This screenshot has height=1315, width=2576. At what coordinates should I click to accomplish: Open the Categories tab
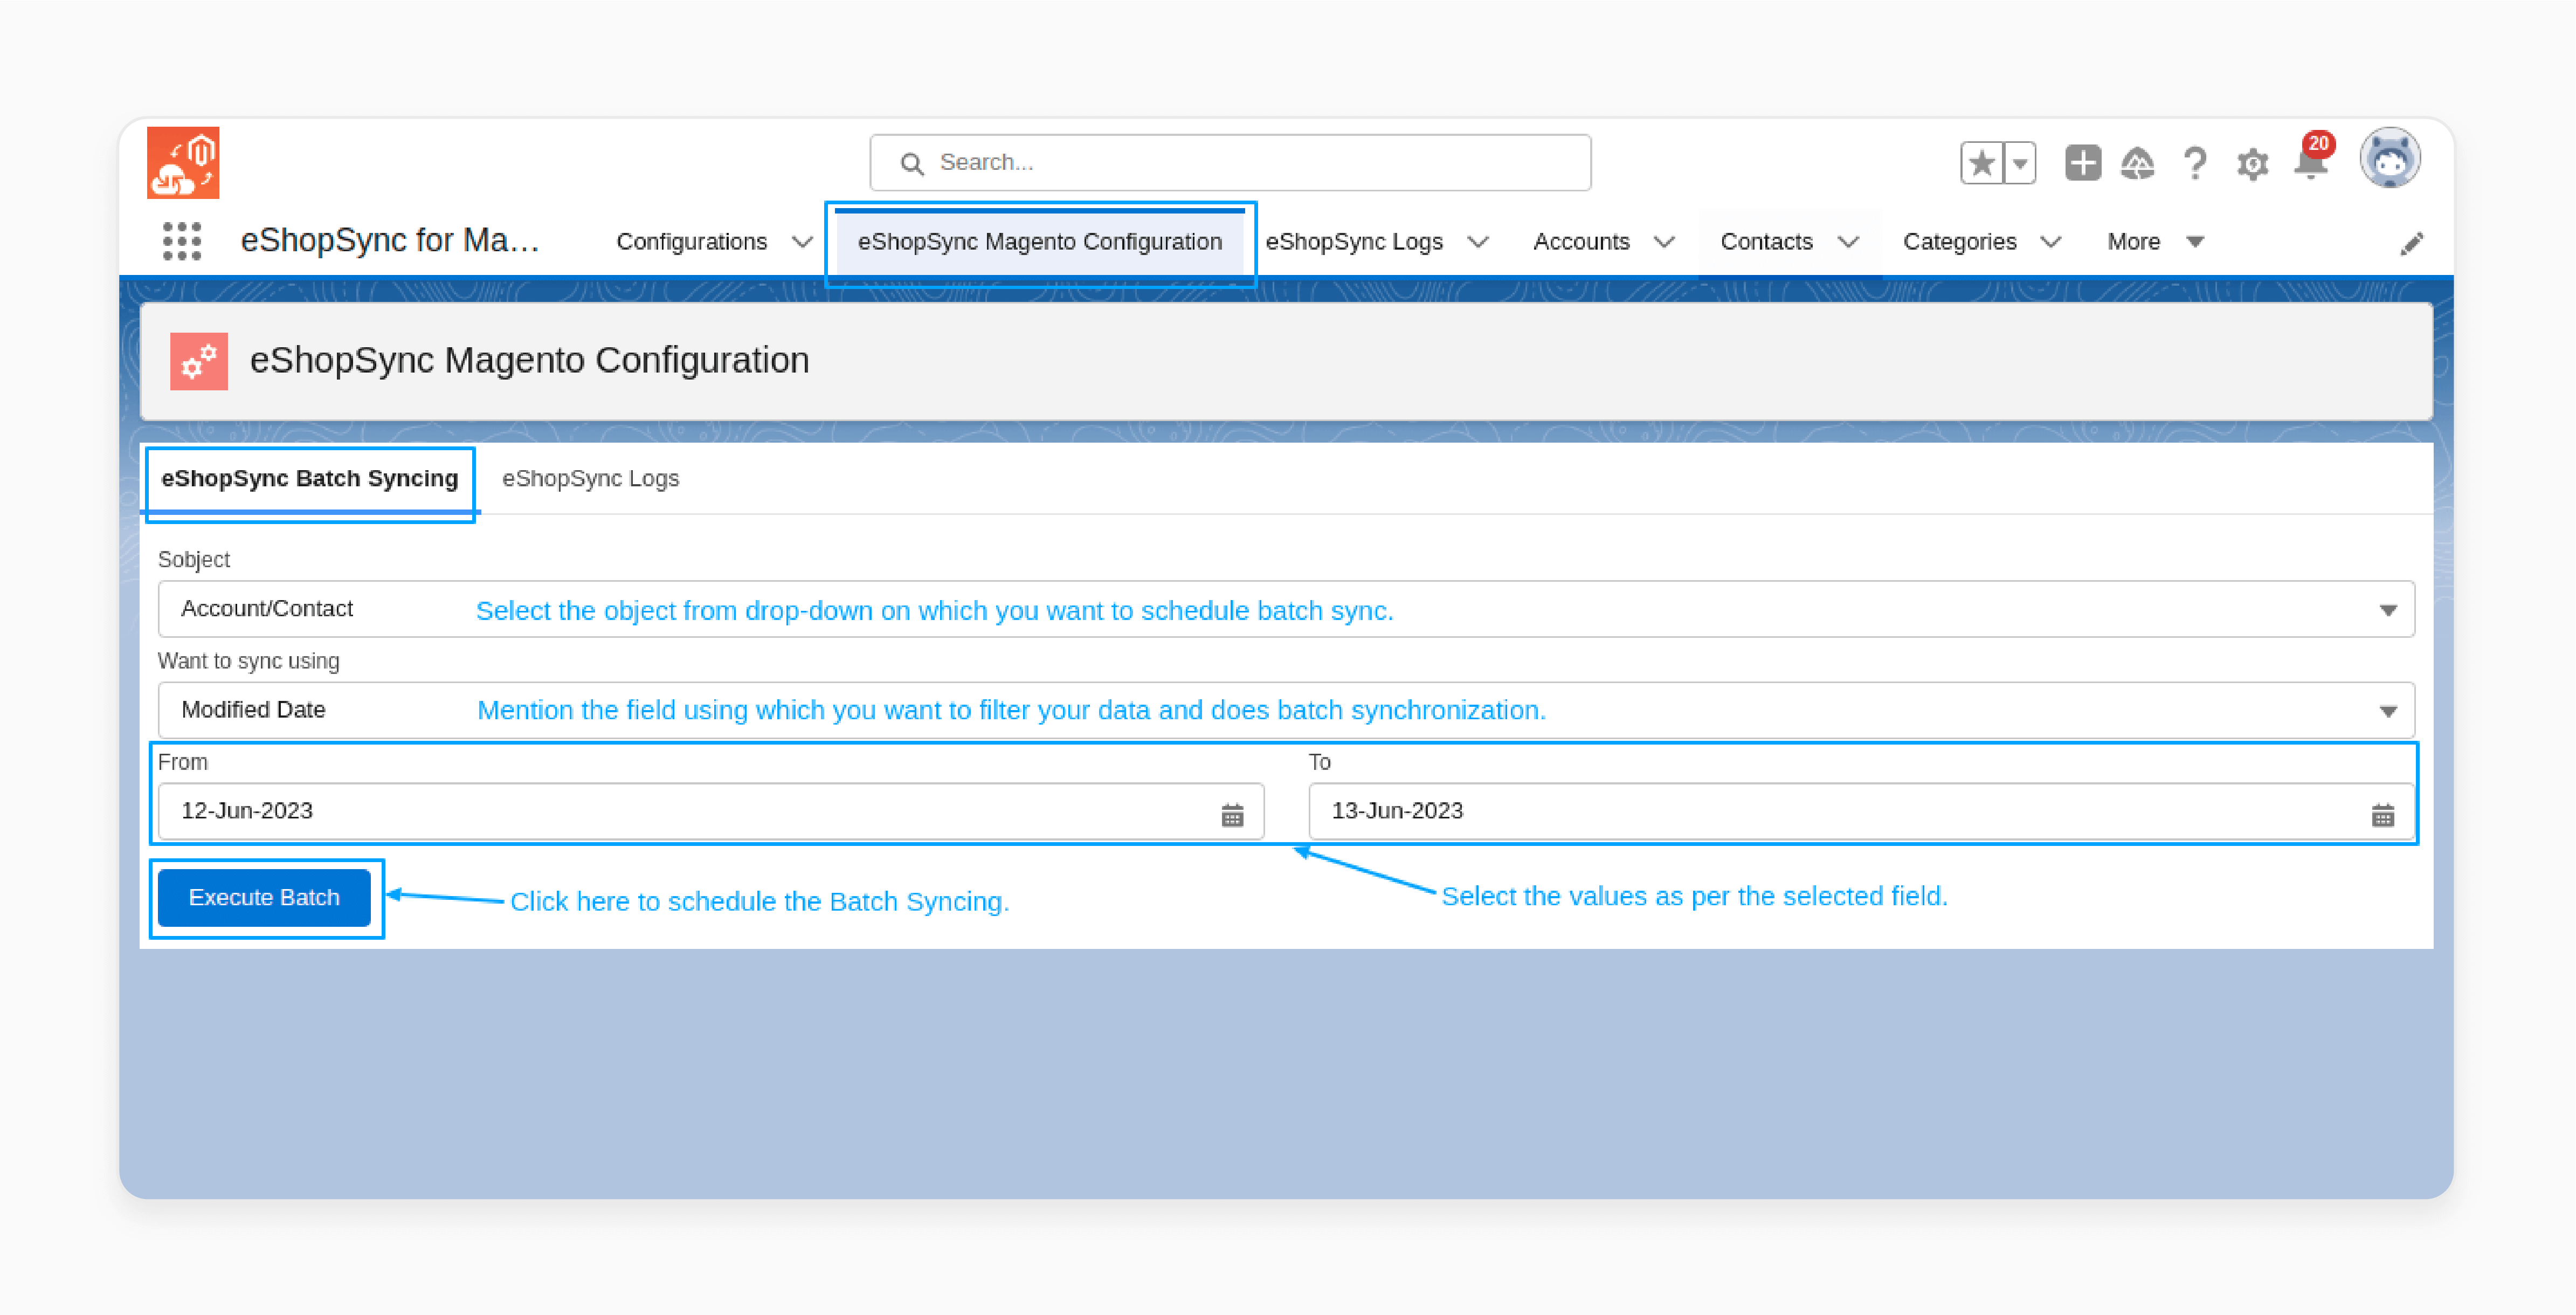[x=1959, y=242]
